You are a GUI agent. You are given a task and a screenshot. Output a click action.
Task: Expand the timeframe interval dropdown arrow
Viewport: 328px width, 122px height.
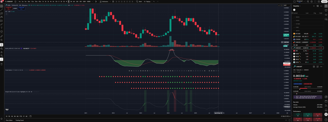[x=92, y=1]
